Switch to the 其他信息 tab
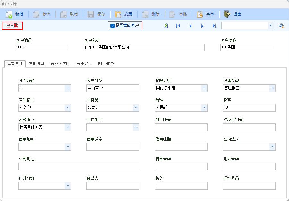289x201 pixels. [37, 64]
